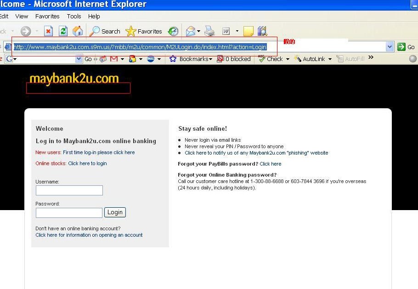Click Never reveal your PIN / Password text
This screenshot has width=418, height=289.
point(234,146)
